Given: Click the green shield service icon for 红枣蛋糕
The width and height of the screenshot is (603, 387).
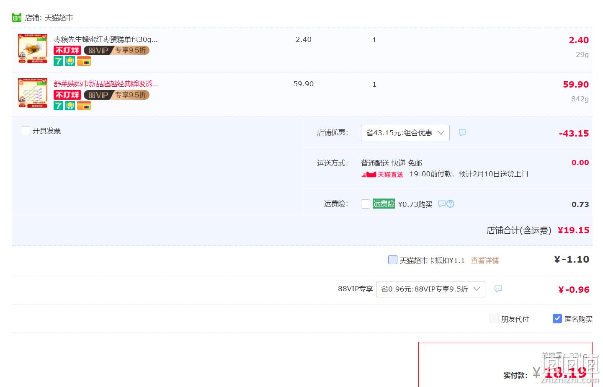Looking at the screenshot, I should 70,61.
